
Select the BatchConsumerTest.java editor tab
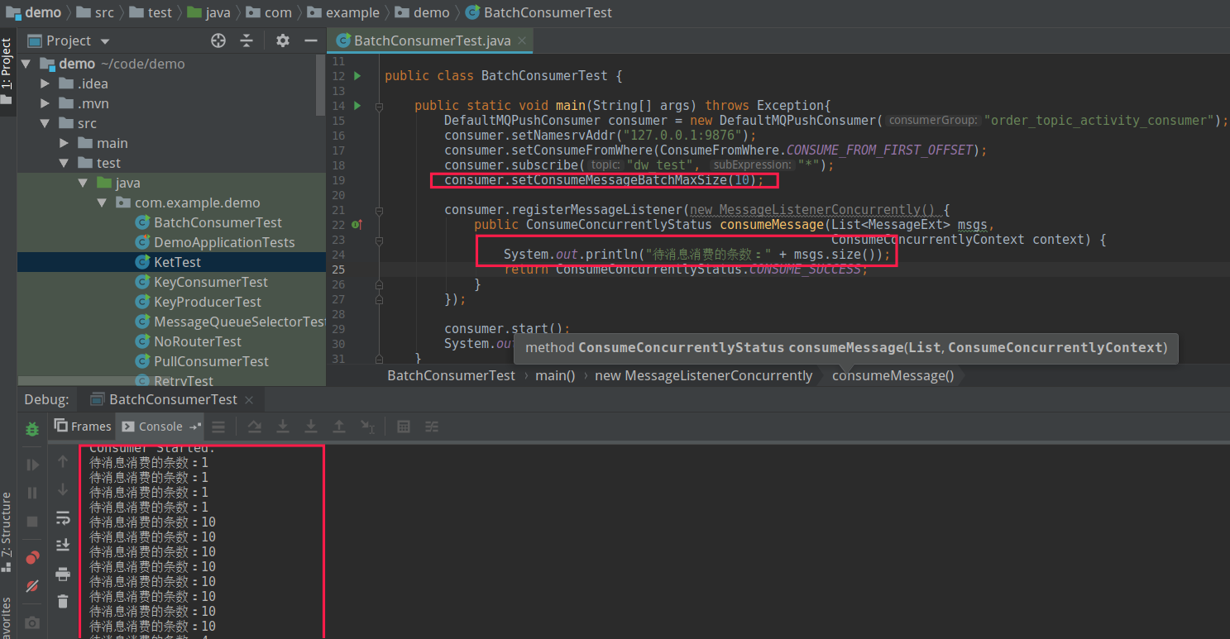tap(430, 41)
